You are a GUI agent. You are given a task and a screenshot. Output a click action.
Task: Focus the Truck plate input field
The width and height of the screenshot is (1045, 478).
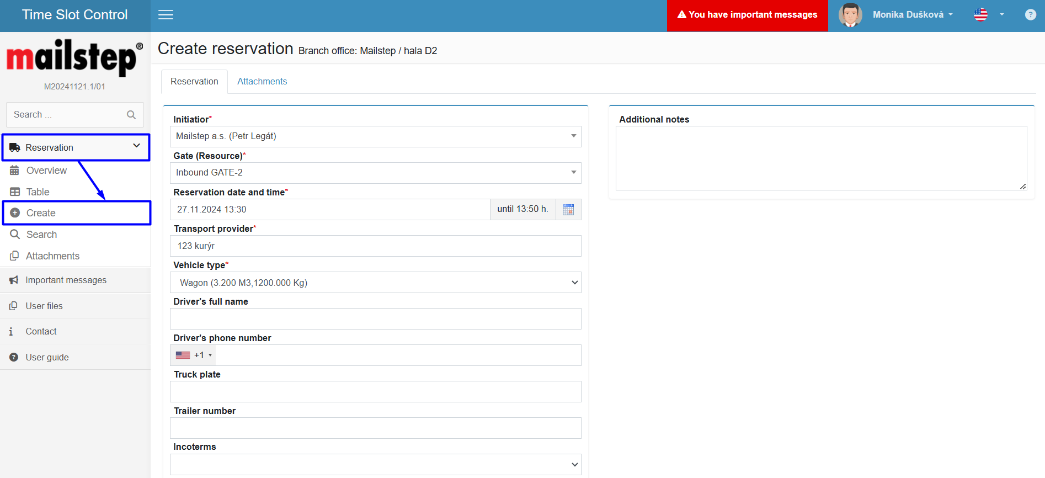pyautogui.click(x=375, y=392)
